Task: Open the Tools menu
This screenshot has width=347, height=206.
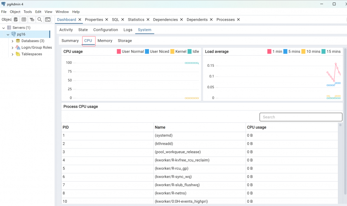Action: [28, 12]
